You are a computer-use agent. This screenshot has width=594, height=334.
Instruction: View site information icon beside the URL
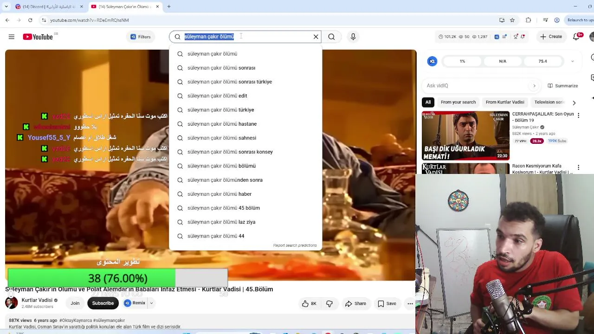(44, 20)
